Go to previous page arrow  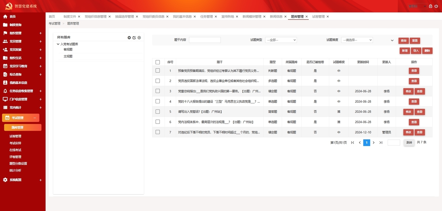click(x=360, y=143)
